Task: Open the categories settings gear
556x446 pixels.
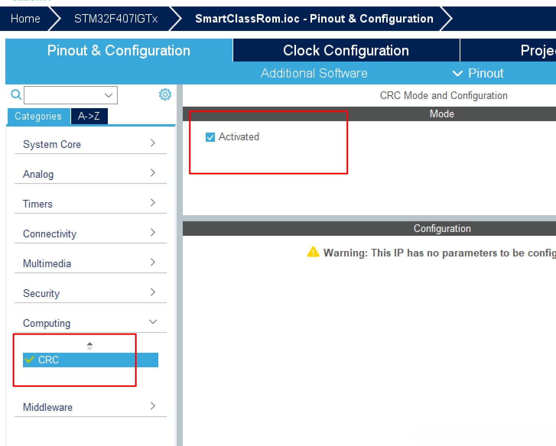Action: point(165,94)
